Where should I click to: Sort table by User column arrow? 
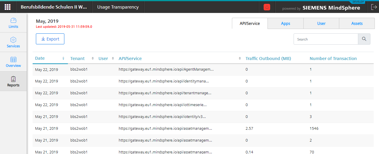113,59
